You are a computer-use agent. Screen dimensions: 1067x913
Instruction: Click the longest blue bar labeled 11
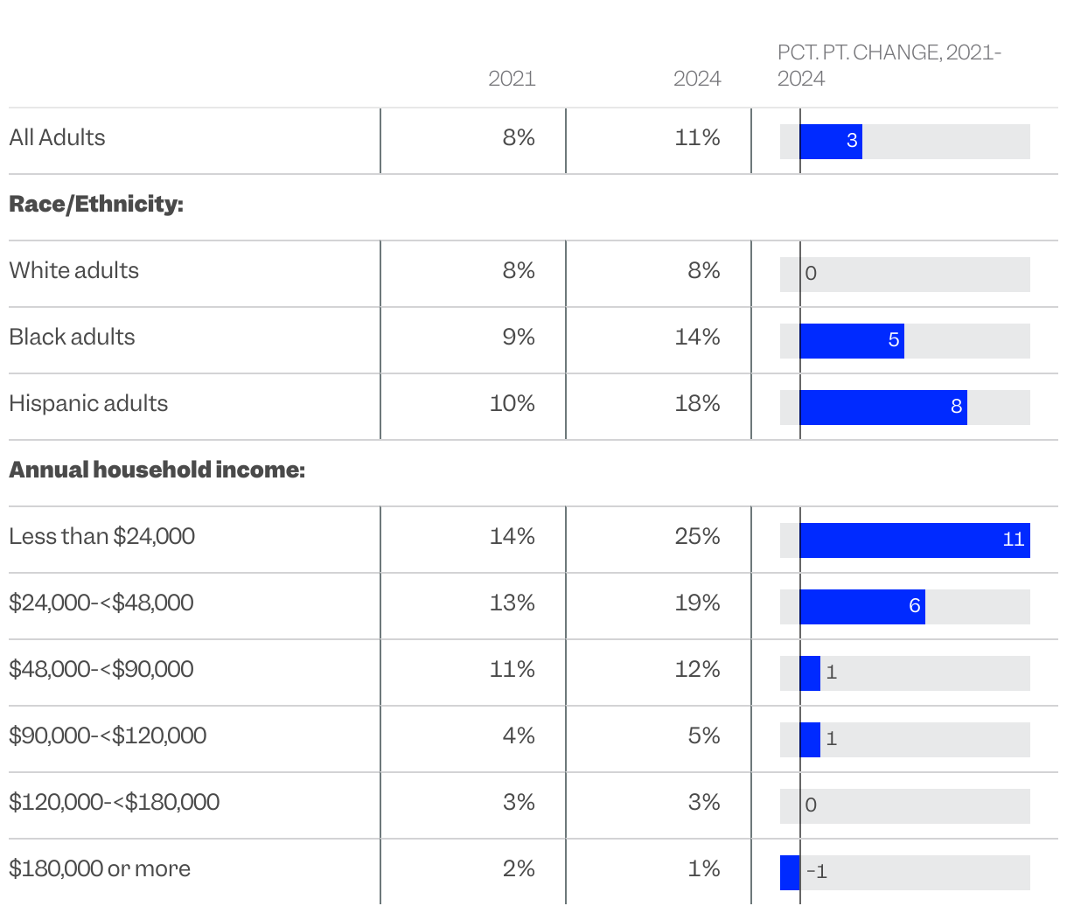point(915,540)
